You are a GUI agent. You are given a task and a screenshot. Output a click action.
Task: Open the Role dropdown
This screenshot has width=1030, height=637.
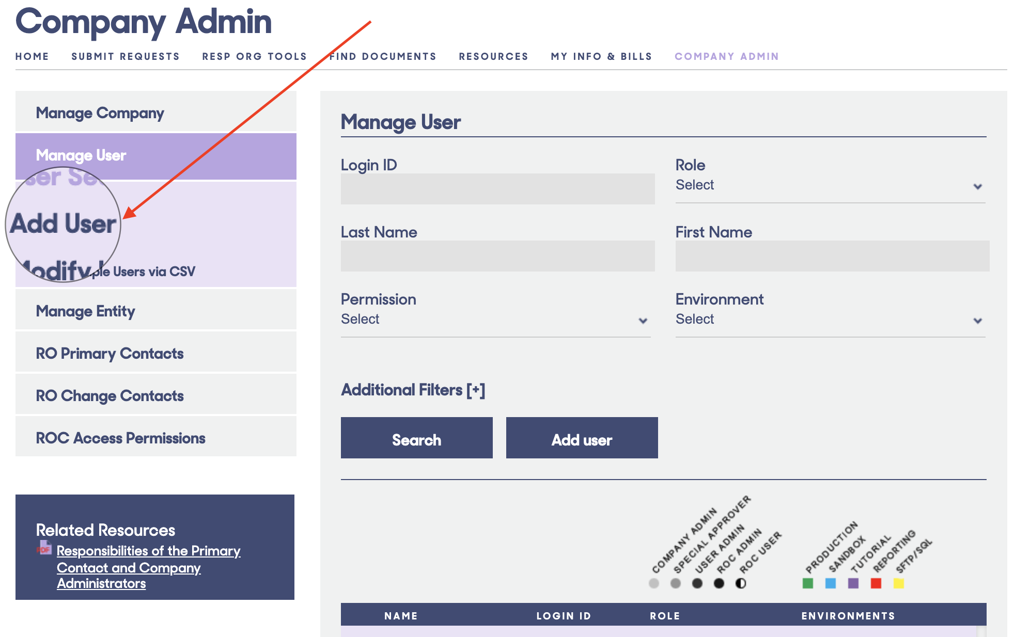click(830, 185)
